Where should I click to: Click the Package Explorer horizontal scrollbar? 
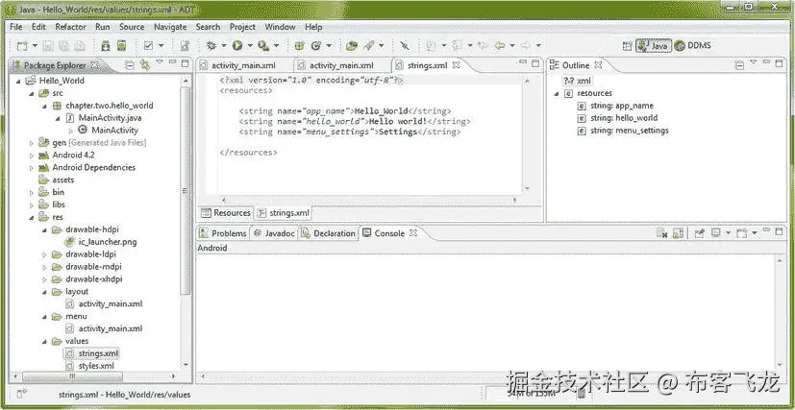pos(94,376)
